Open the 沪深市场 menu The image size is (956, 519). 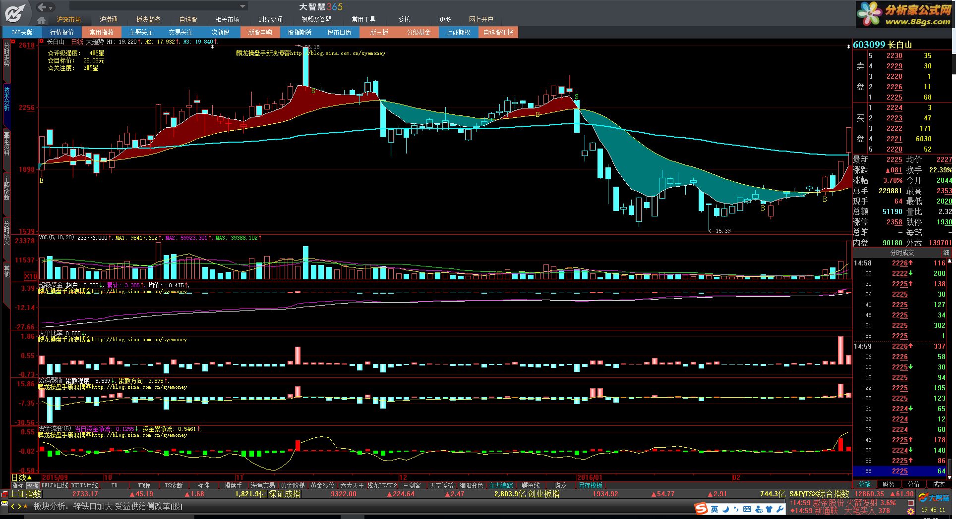click(68, 19)
